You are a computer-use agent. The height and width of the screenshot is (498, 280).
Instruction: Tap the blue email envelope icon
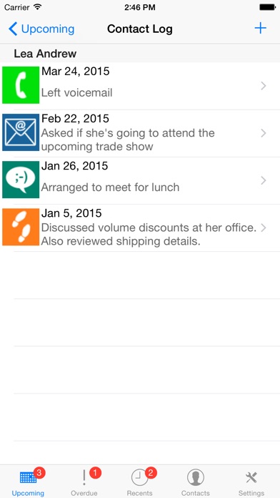tap(21, 132)
